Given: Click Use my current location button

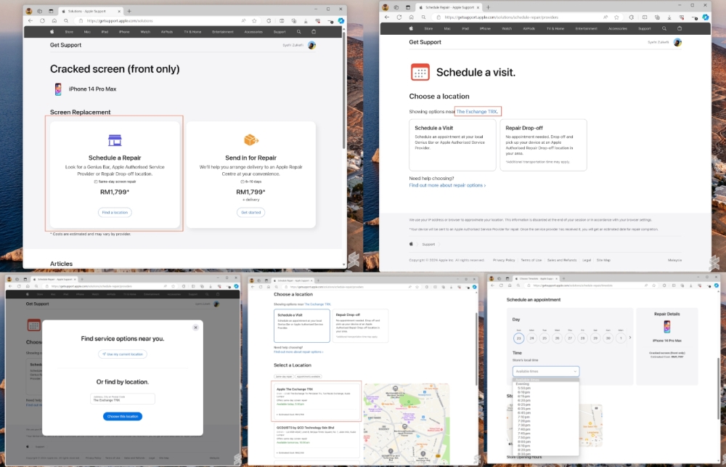Looking at the screenshot, I should (123, 354).
